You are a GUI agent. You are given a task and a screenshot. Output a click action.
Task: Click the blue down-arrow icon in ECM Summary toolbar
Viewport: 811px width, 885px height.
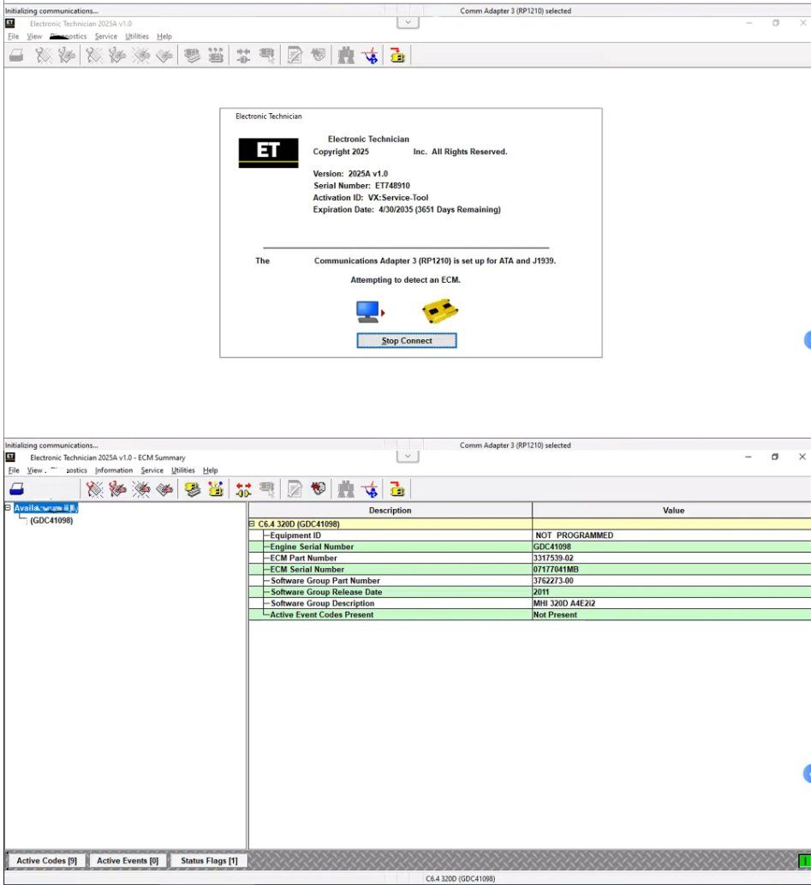pos(371,489)
